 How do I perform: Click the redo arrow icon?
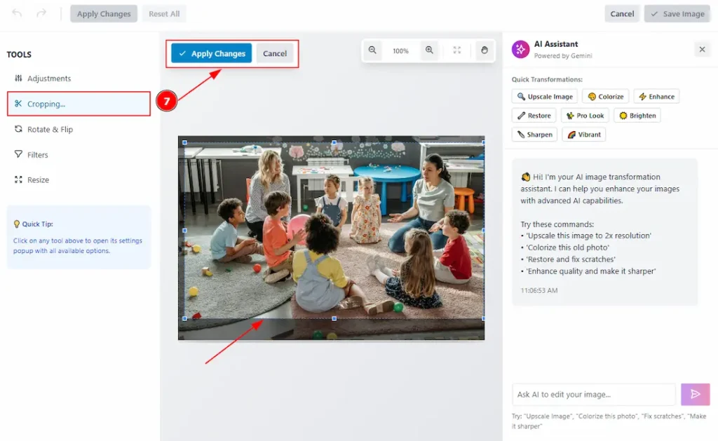(41, 13)
